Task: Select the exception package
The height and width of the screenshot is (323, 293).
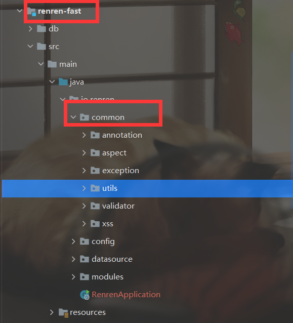Action: (120, 171)
